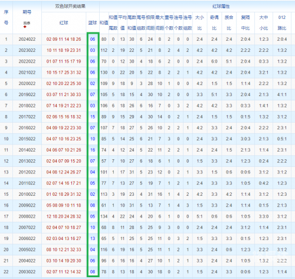Screen dimensions: 295x279
Task: Click odd-even ratio 6:0 in row 2022022
Action: [x=214, y=61]
